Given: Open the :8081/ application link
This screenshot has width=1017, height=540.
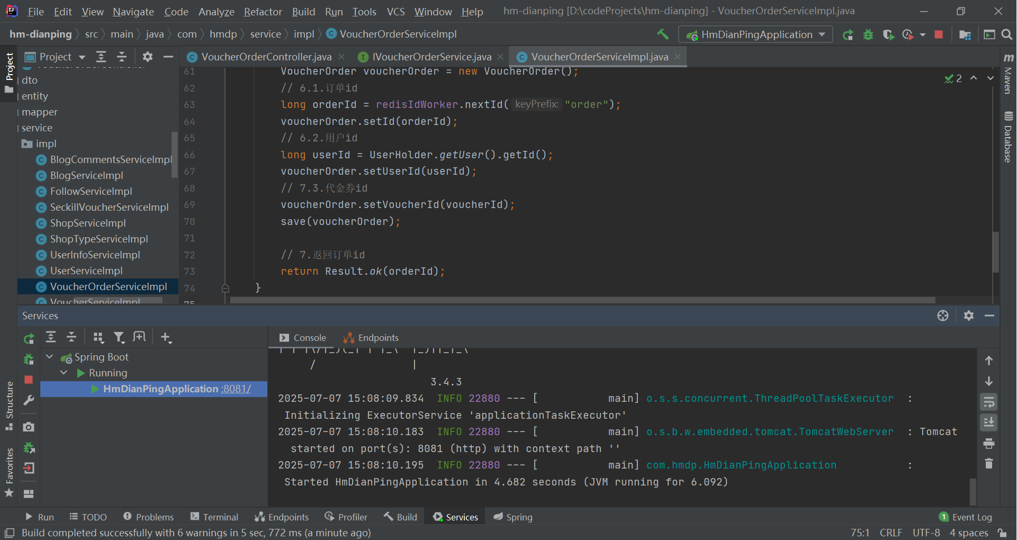Looking at the screenshot, I should [x=236, y=389].
